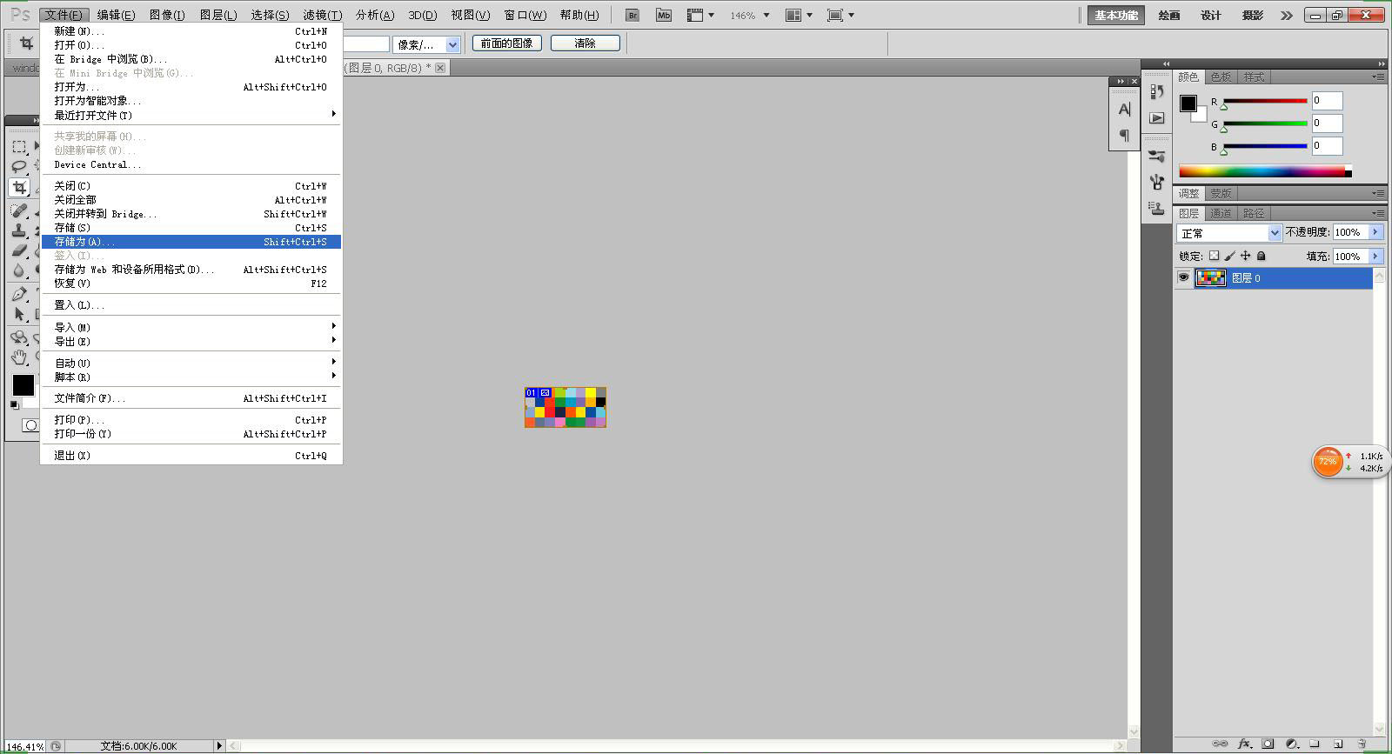The image size is (1392, 754).
Task: Select the Crop tool in the toolbox
Action: pos(19,187)
